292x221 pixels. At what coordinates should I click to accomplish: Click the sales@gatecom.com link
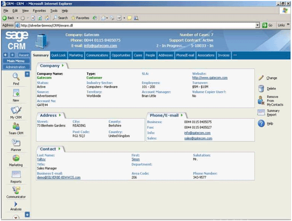[198, 138]
